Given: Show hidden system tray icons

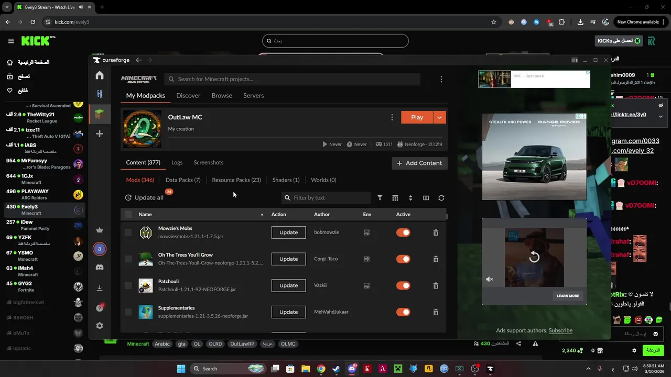Looking at the screenshot, I should coord(588,369).
